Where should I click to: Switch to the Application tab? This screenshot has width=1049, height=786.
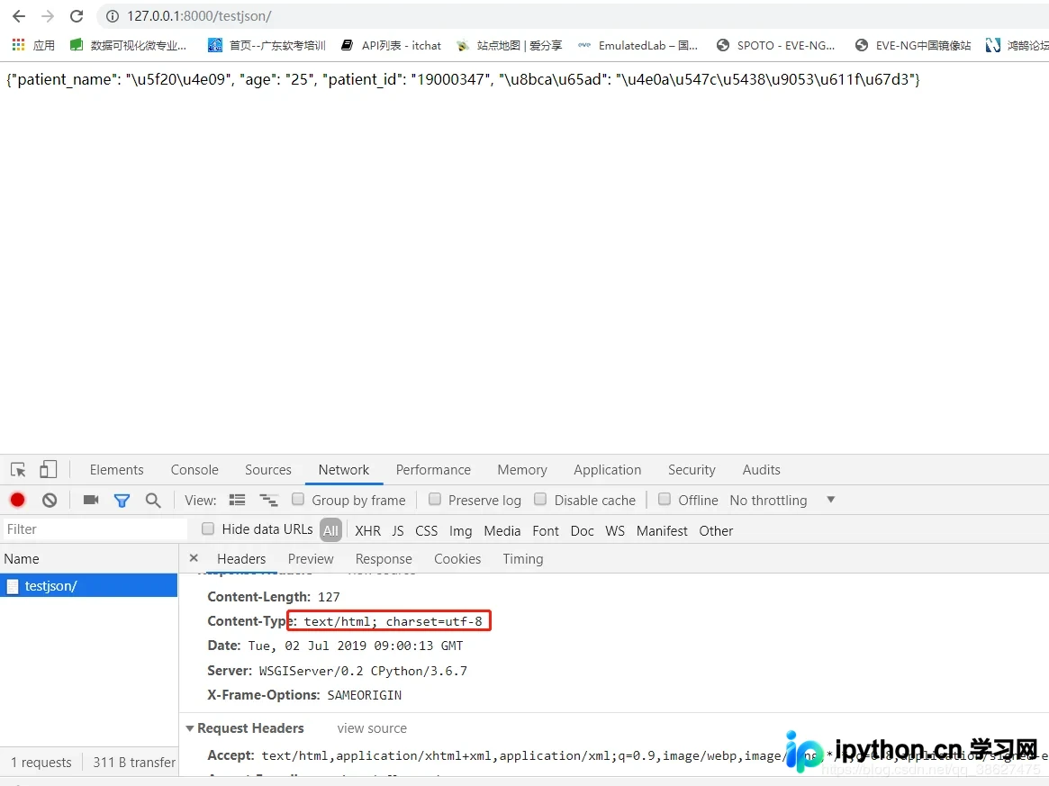(608, 470)
